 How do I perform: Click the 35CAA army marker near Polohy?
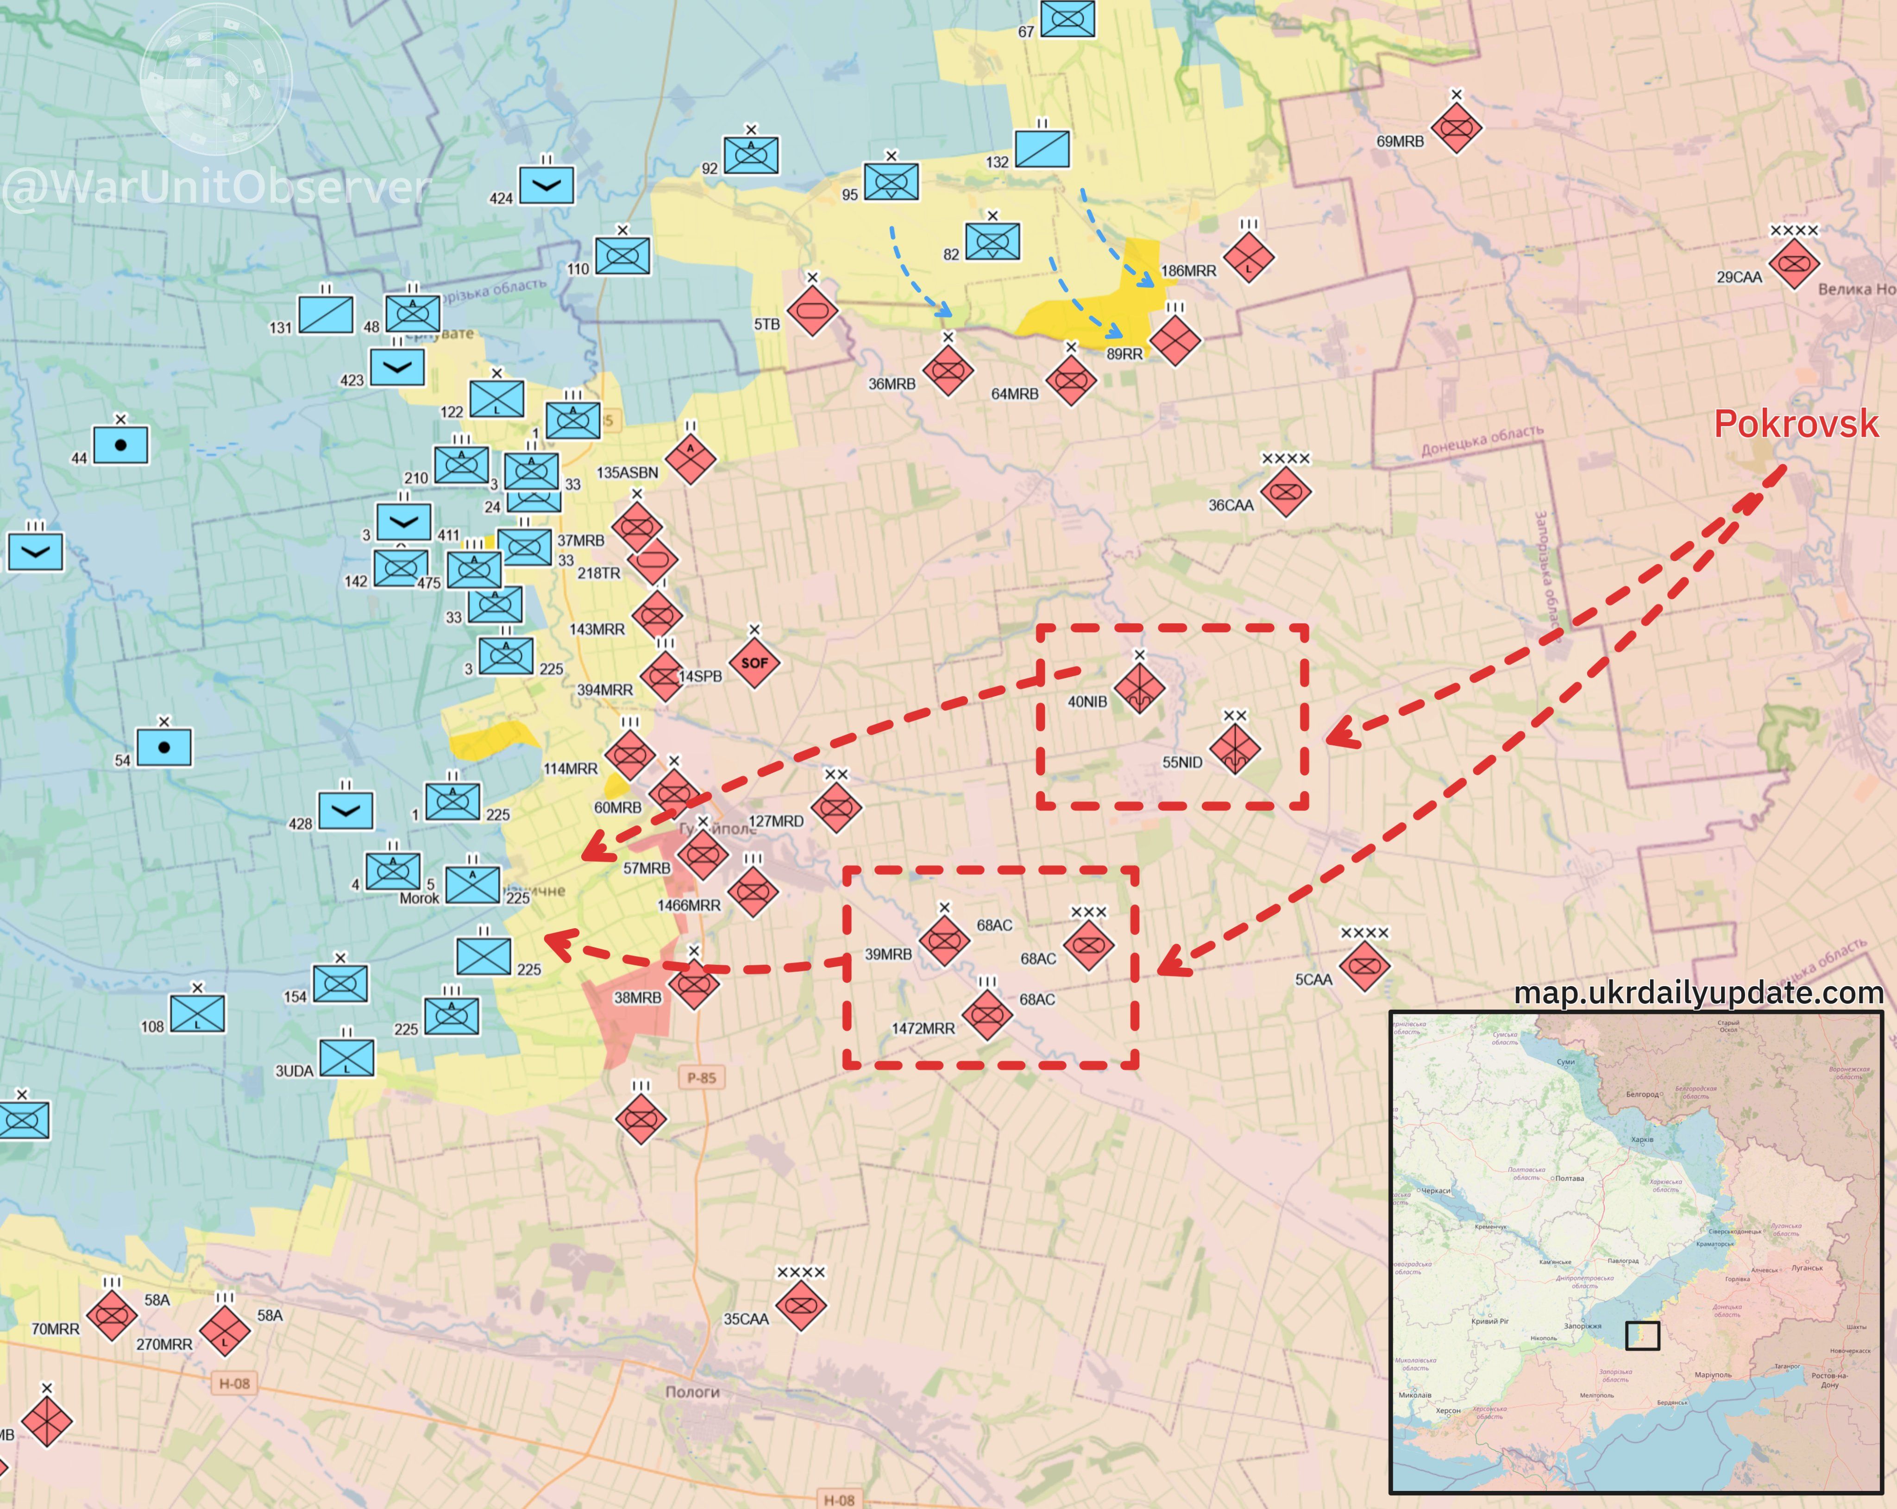(x=801, y=1306)
